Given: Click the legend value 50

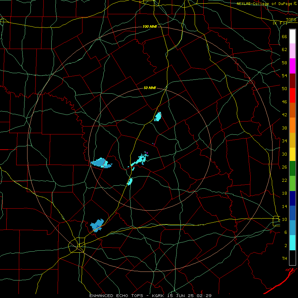Looking at the screenshot, I should click(284, 89).
